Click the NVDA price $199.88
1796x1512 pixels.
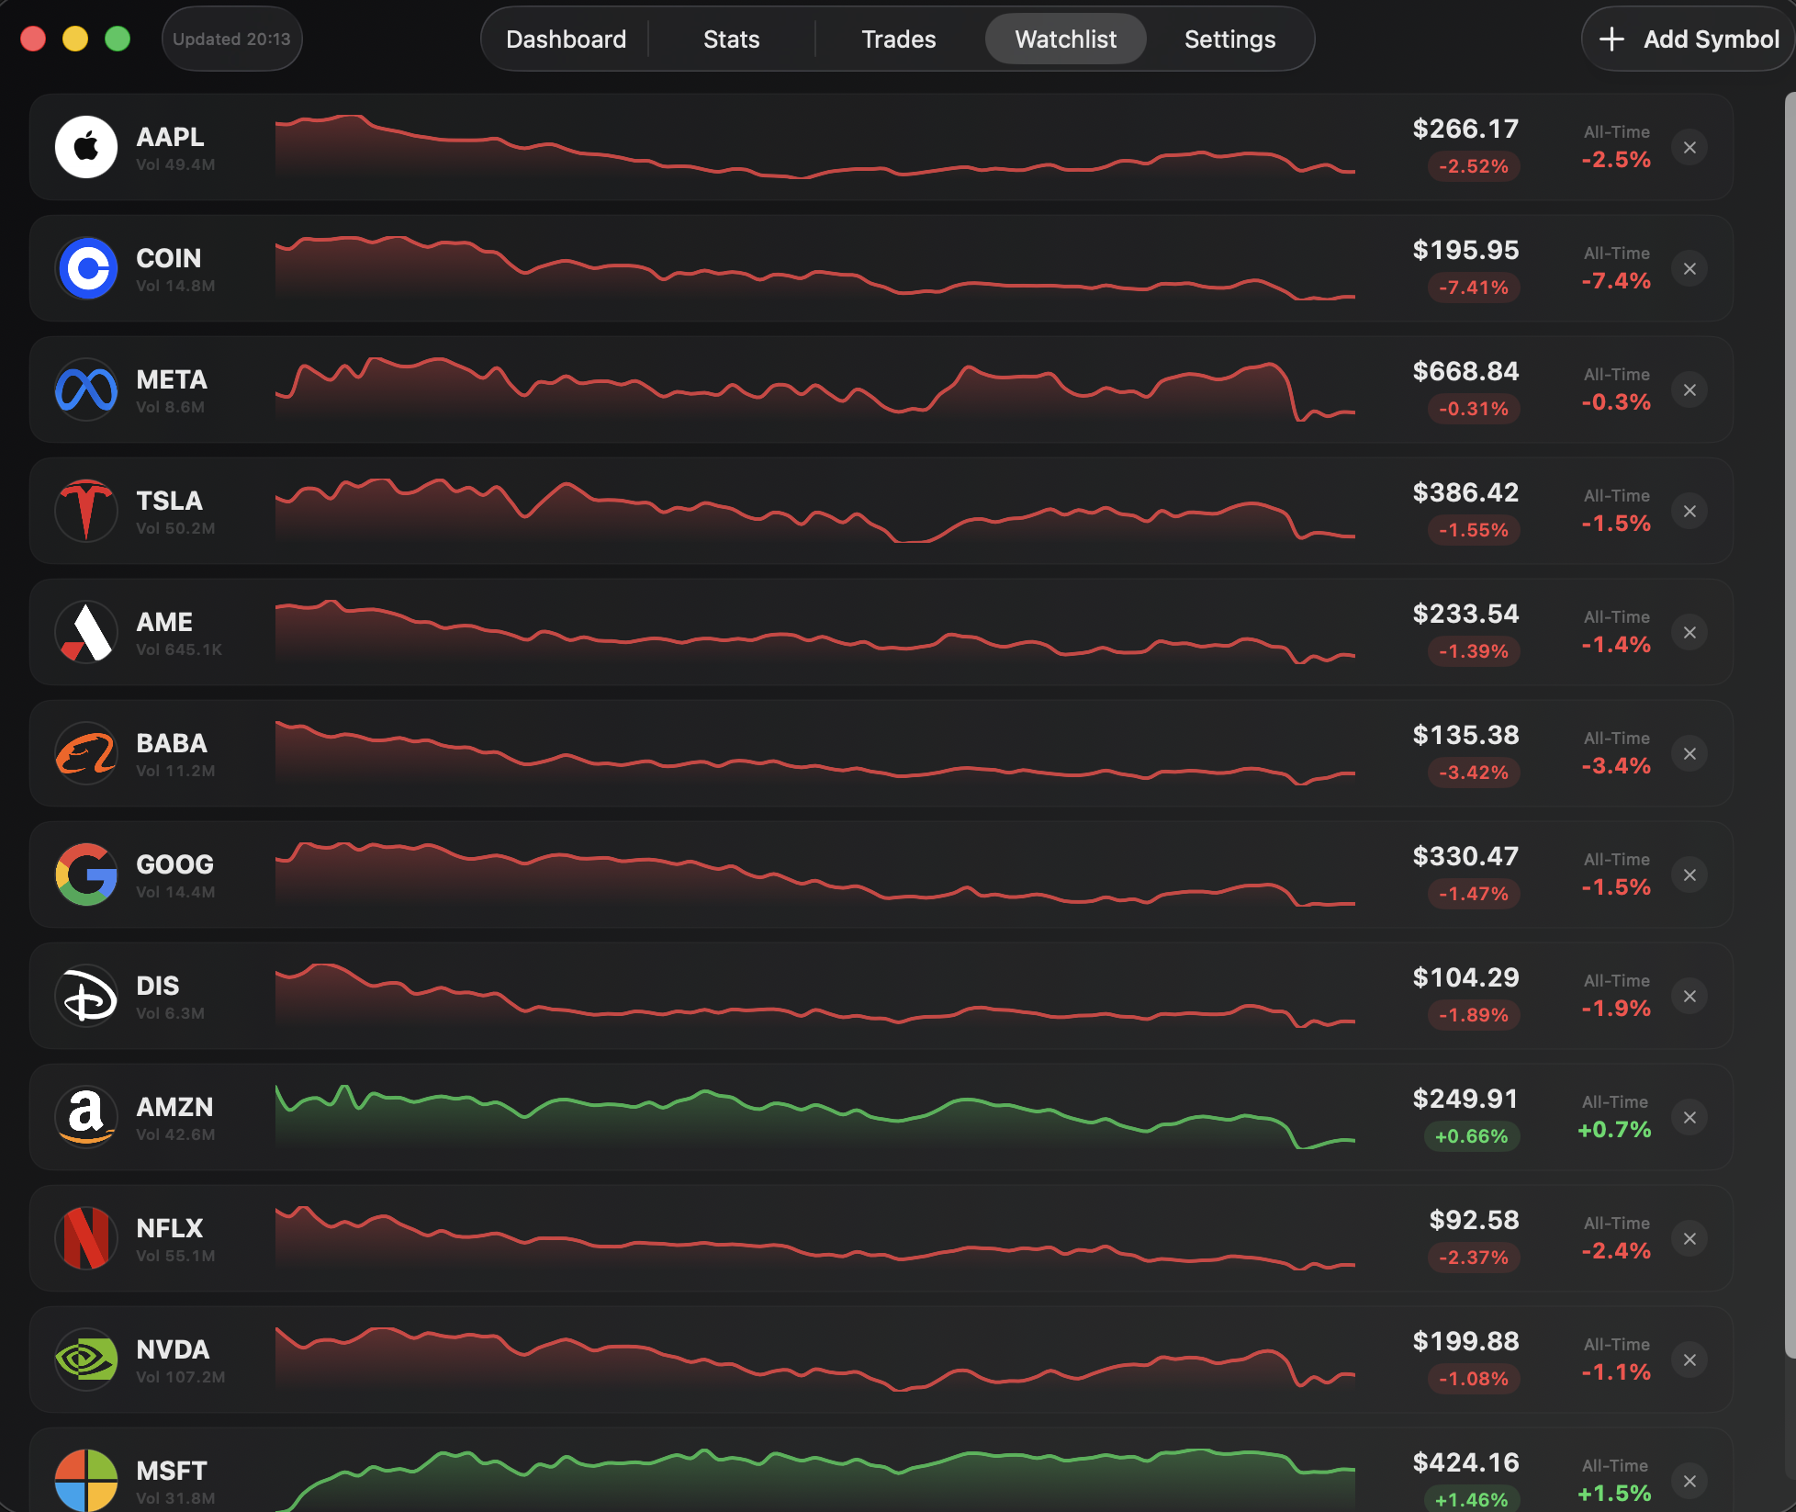point(1465,1342)
